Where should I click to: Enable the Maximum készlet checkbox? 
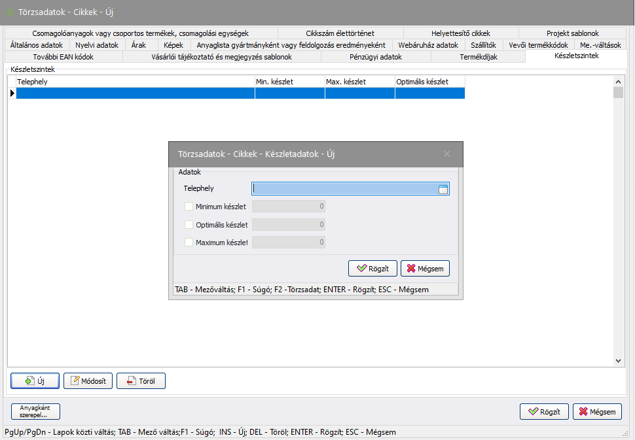pos(189,243)
